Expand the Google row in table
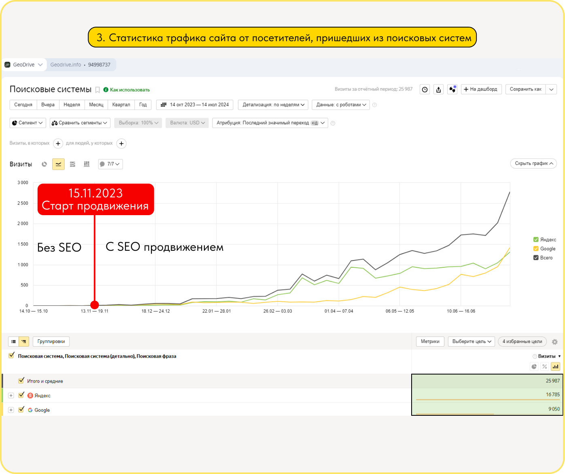The width and height of the screenshot is (565, 474). click(x=11, y=410)
